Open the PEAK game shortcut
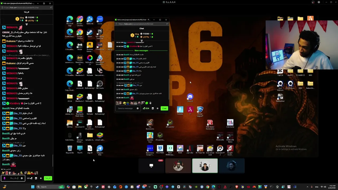This screenshot has height=190, width=338. [x=180, y=149]
